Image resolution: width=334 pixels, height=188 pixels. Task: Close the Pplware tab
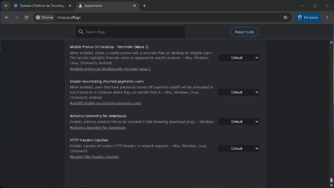pyautogui.click(x=70, y=6)
